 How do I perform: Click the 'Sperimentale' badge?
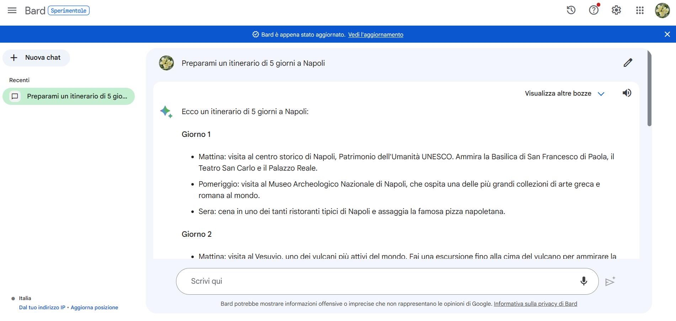(69, 11)
